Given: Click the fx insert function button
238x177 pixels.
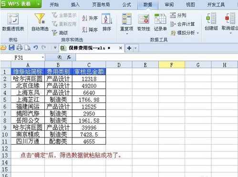Looking at the screenshot, I should tap(69, 57).
